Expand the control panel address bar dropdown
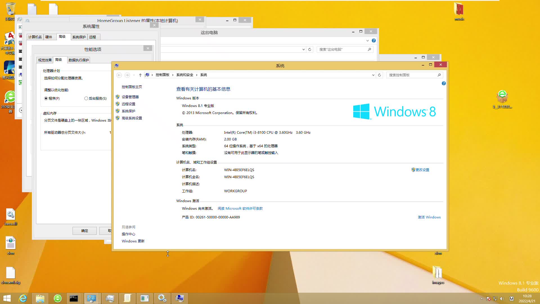The image size is (540, 304). click(373, 75)
